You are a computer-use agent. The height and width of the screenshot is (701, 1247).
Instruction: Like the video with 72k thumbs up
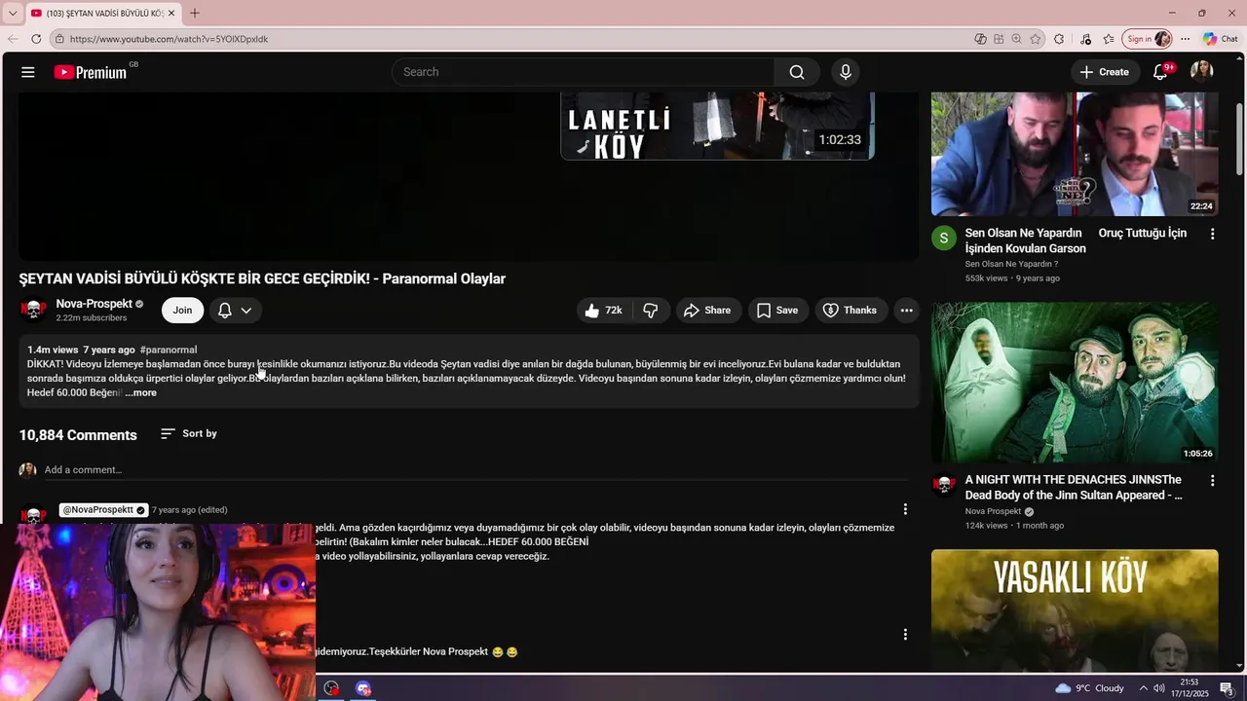604,311
